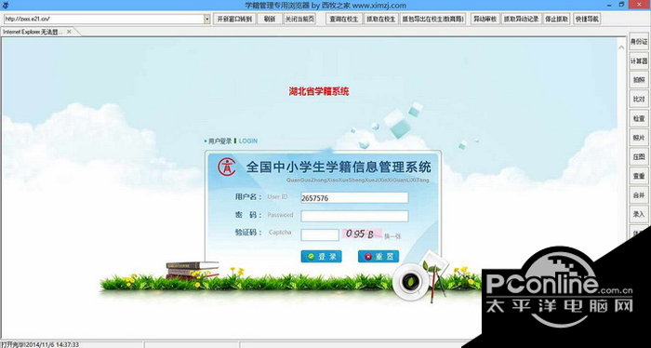Click the 录入 sidebar button
The height and width of the screenshot is (348, 651).
point(639,214)
